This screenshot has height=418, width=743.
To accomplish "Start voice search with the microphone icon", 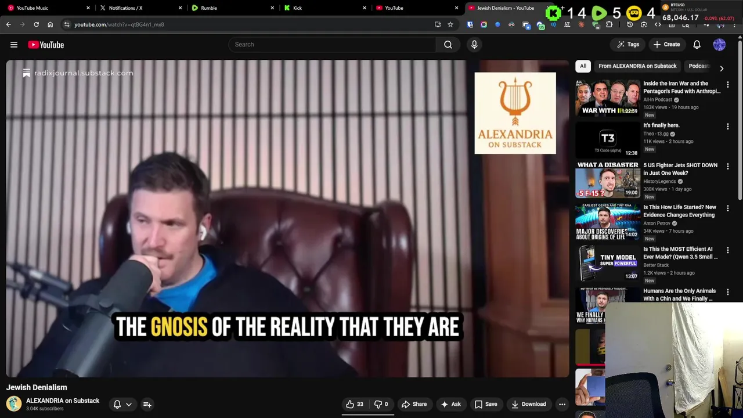I will (474, 44).
